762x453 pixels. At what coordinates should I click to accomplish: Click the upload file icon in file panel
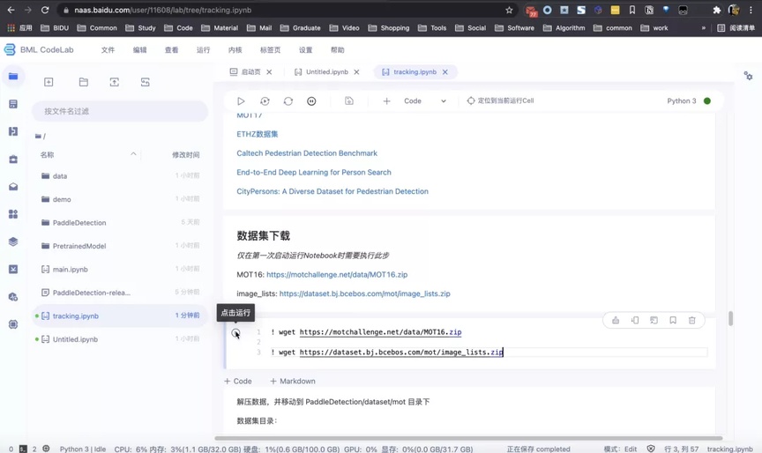click(x=114, y=82)
